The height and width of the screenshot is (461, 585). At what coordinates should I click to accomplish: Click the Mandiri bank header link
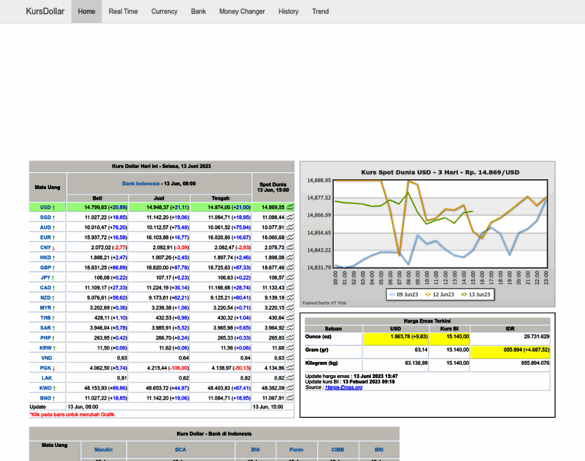click(104, 449)
